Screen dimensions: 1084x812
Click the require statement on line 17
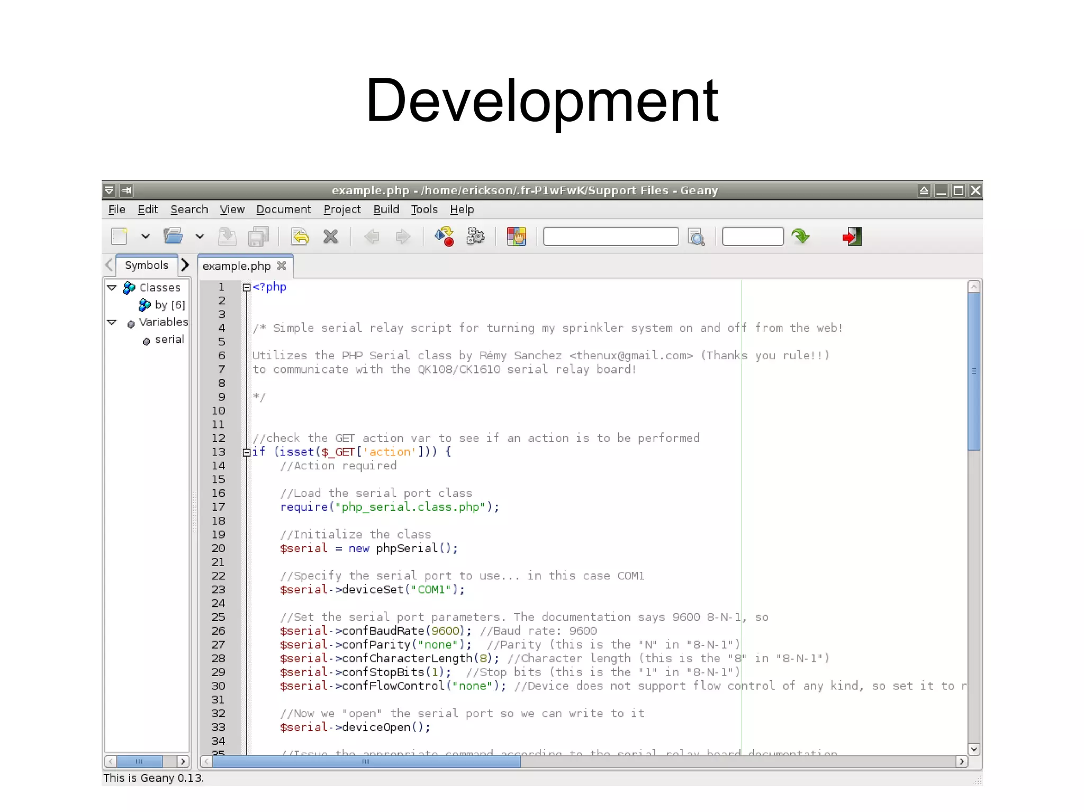[x=390, y=507]
